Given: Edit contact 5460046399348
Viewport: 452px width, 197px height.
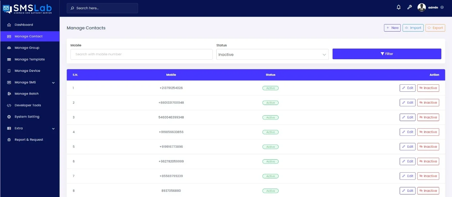Looking at the screenshot, I should 407,117.
